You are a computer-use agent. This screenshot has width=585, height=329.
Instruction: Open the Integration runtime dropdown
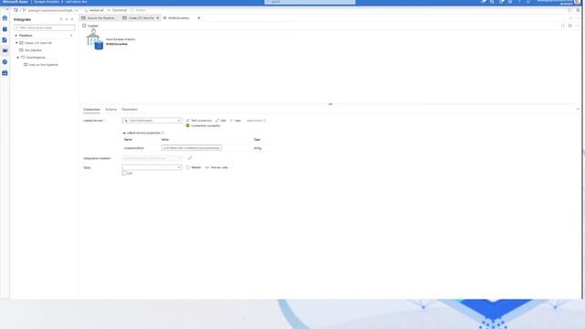[x=152, y=158]
